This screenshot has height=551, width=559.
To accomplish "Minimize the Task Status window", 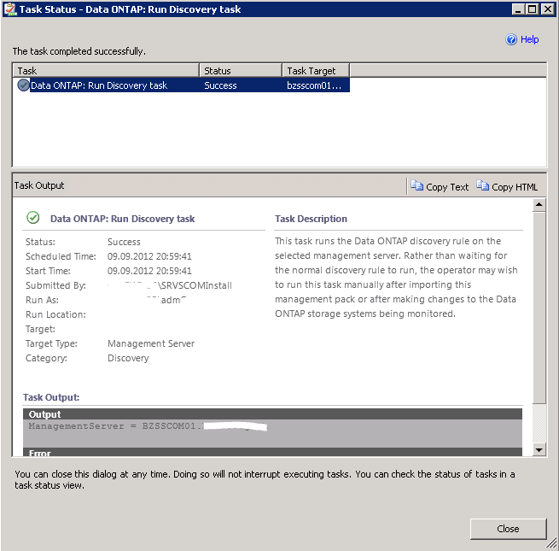I will point(518,9).
